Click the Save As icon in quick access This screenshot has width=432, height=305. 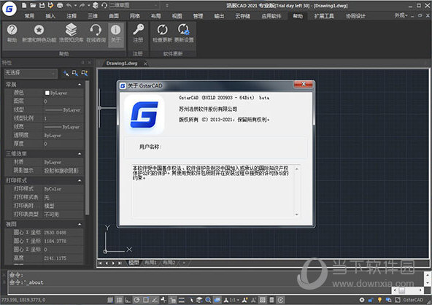click(x=50, y=5)
